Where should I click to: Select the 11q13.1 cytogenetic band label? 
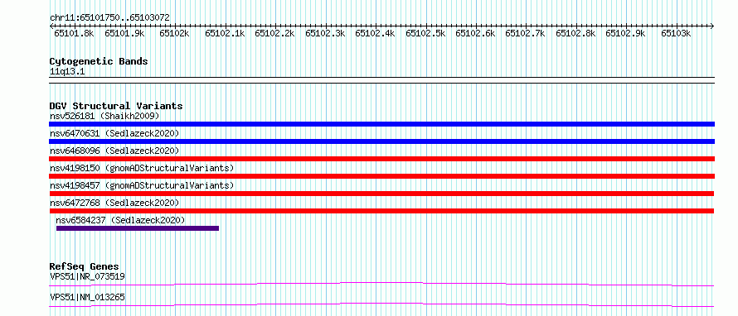(67, 72)
